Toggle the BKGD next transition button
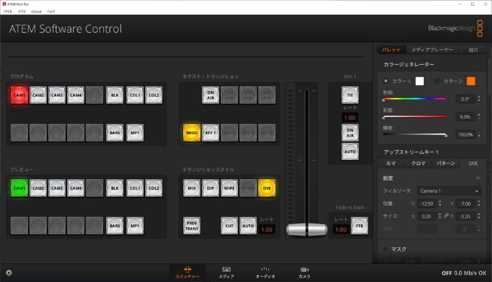 click(192, 132)
